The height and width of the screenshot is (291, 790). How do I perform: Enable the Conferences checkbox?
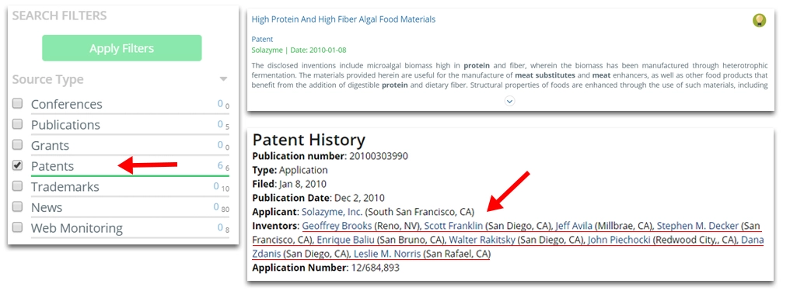(x=18, y=103)
